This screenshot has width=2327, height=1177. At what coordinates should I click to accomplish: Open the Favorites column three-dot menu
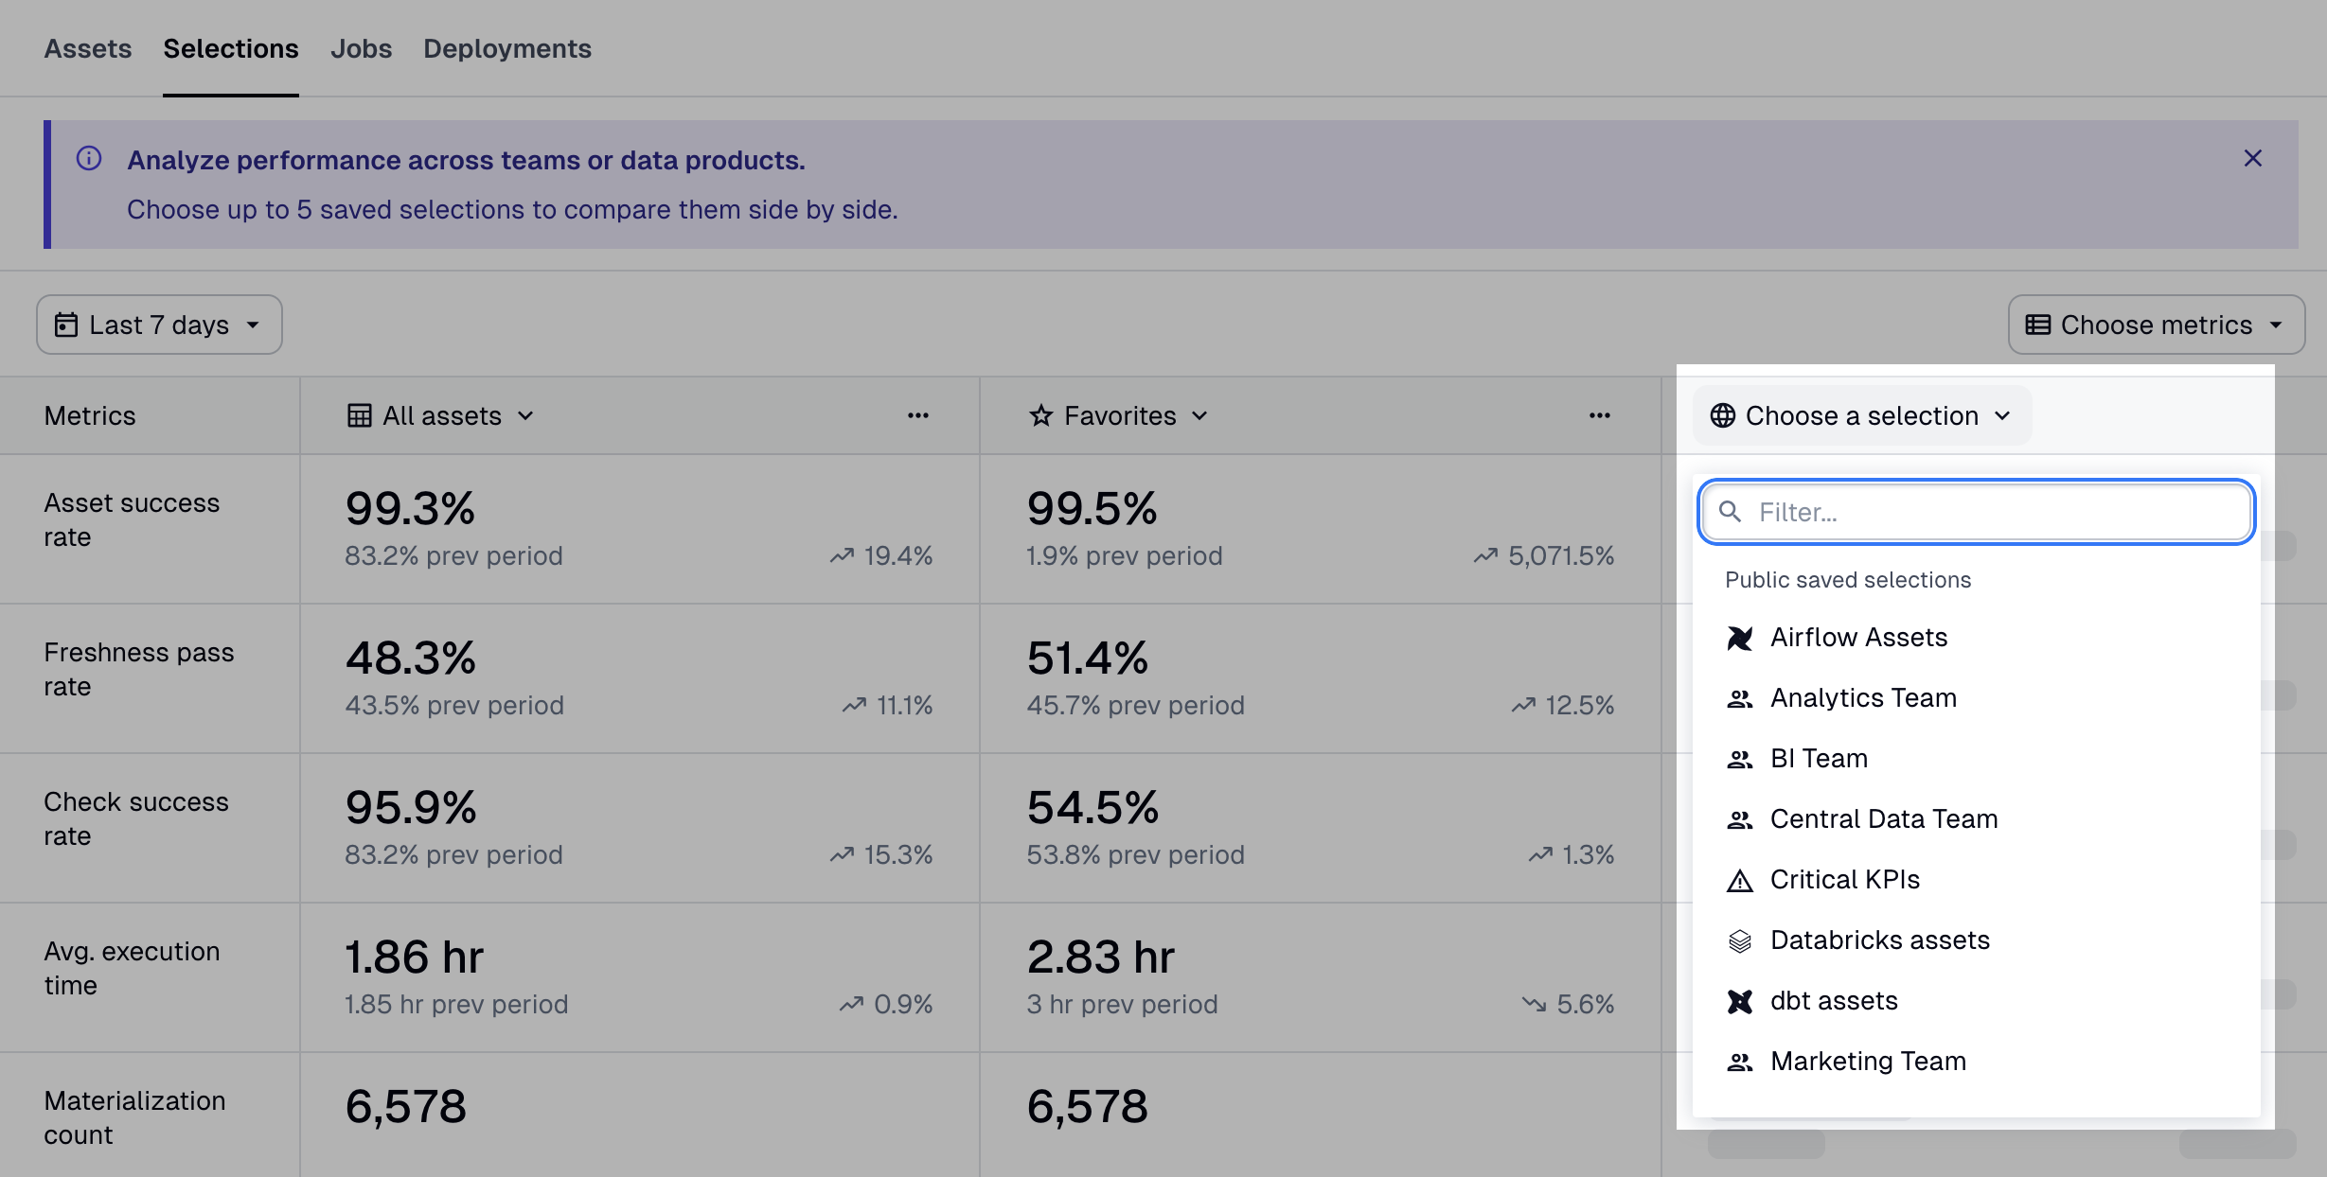coord(1599,415)
